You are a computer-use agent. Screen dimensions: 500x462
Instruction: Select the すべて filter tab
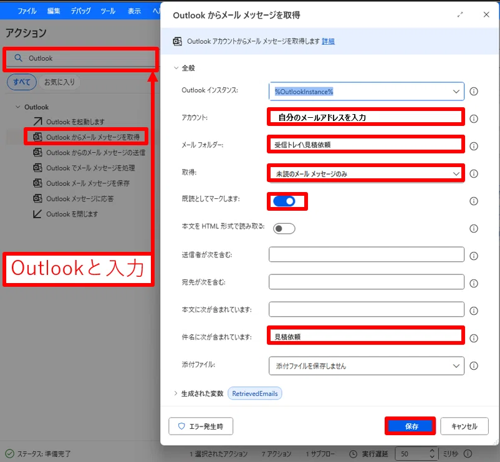pos(22,82)
